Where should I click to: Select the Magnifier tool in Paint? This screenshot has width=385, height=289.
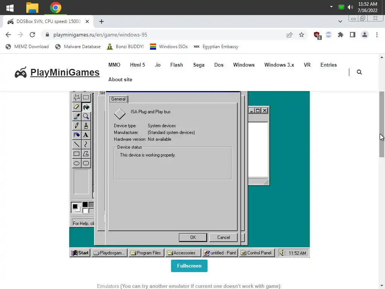click(86, 116)
